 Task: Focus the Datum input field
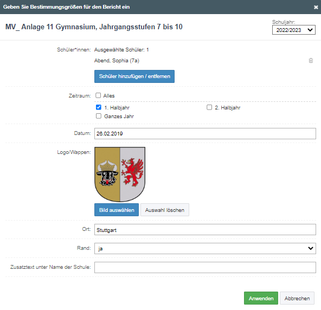tap(205, 134)
